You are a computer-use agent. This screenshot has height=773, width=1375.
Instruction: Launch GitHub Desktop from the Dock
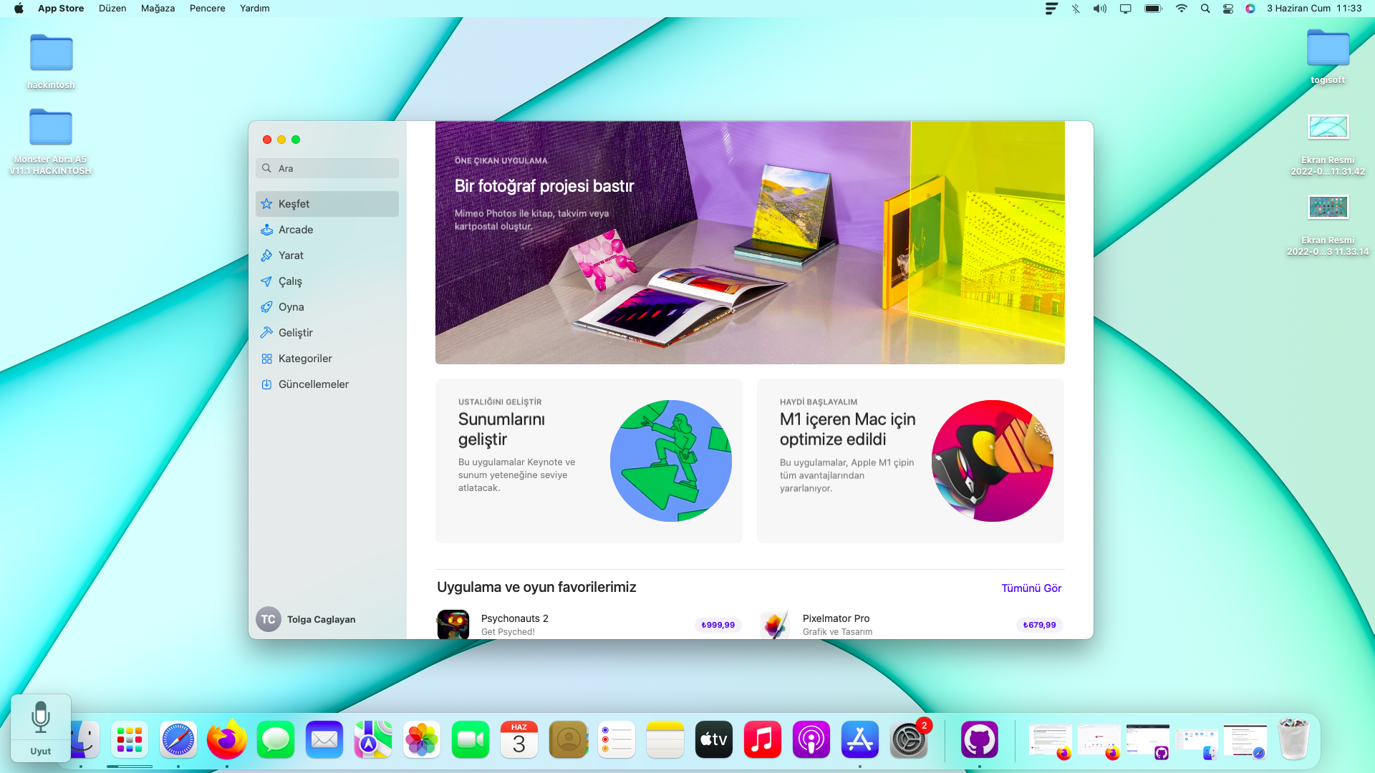(979, 740)
